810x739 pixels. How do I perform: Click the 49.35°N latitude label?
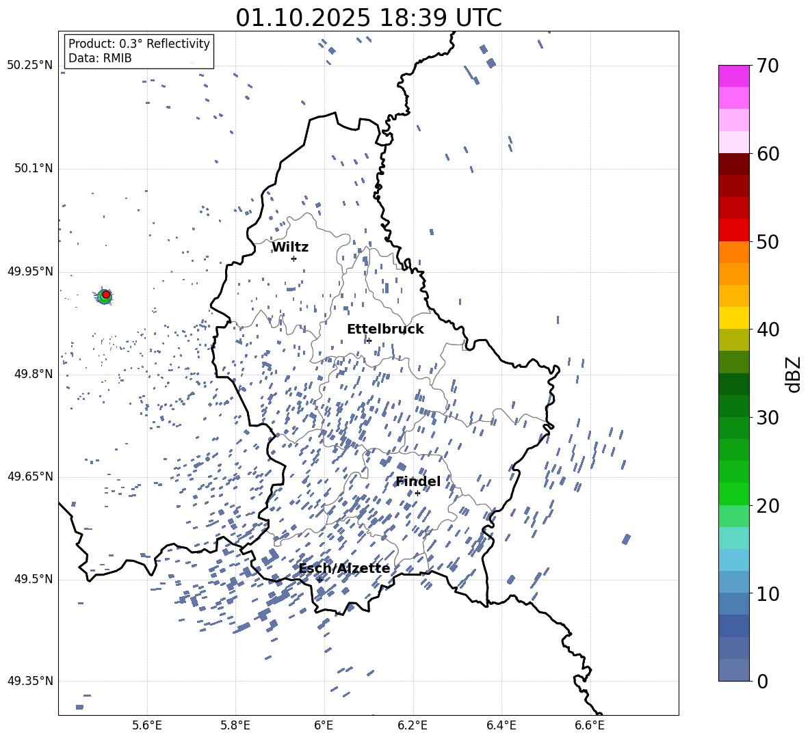pos(29,681)
